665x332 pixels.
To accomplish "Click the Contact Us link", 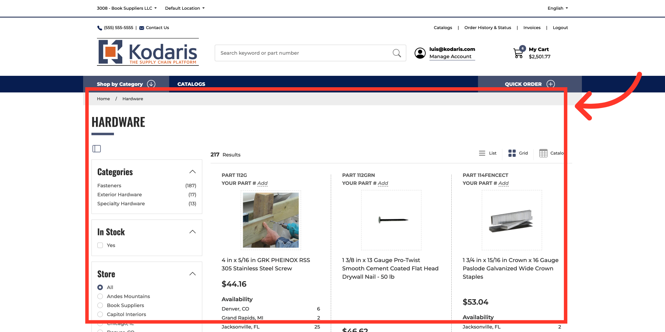I will tap(157, 28).
